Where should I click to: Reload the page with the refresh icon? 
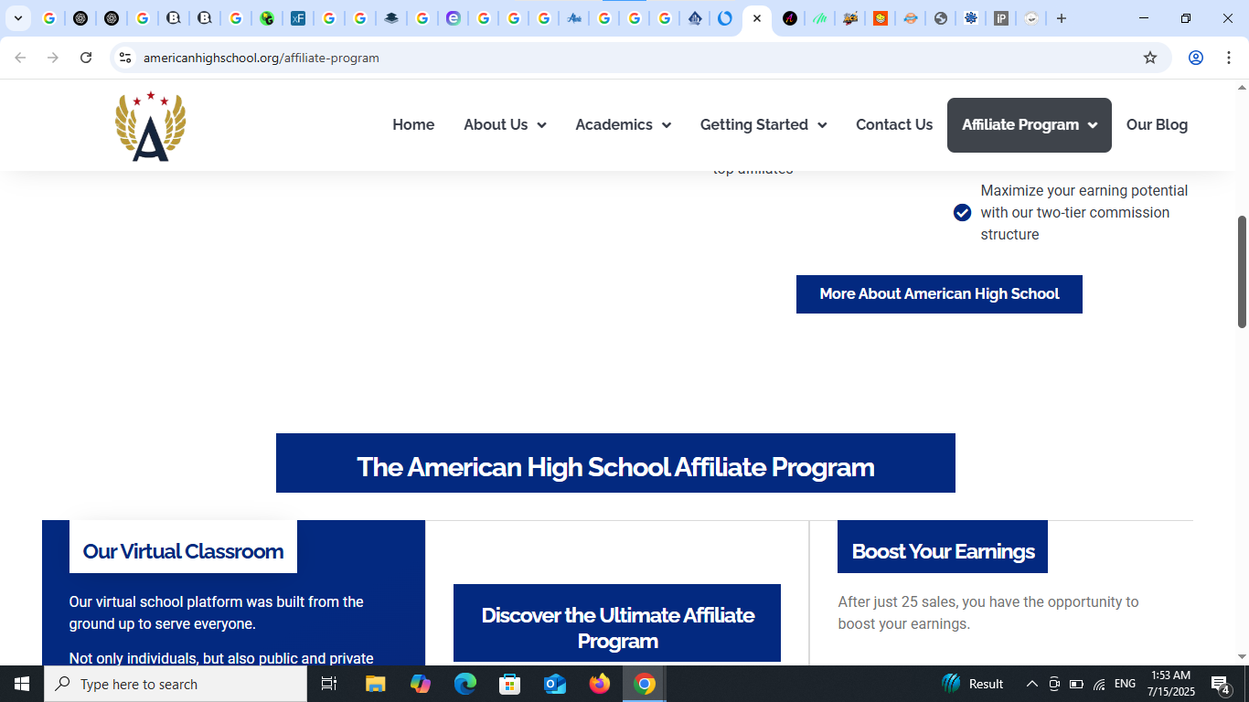pos(86,58)
